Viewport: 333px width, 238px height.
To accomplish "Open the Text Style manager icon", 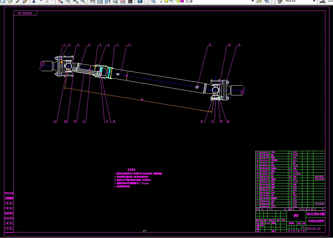I will coord(280,1).
